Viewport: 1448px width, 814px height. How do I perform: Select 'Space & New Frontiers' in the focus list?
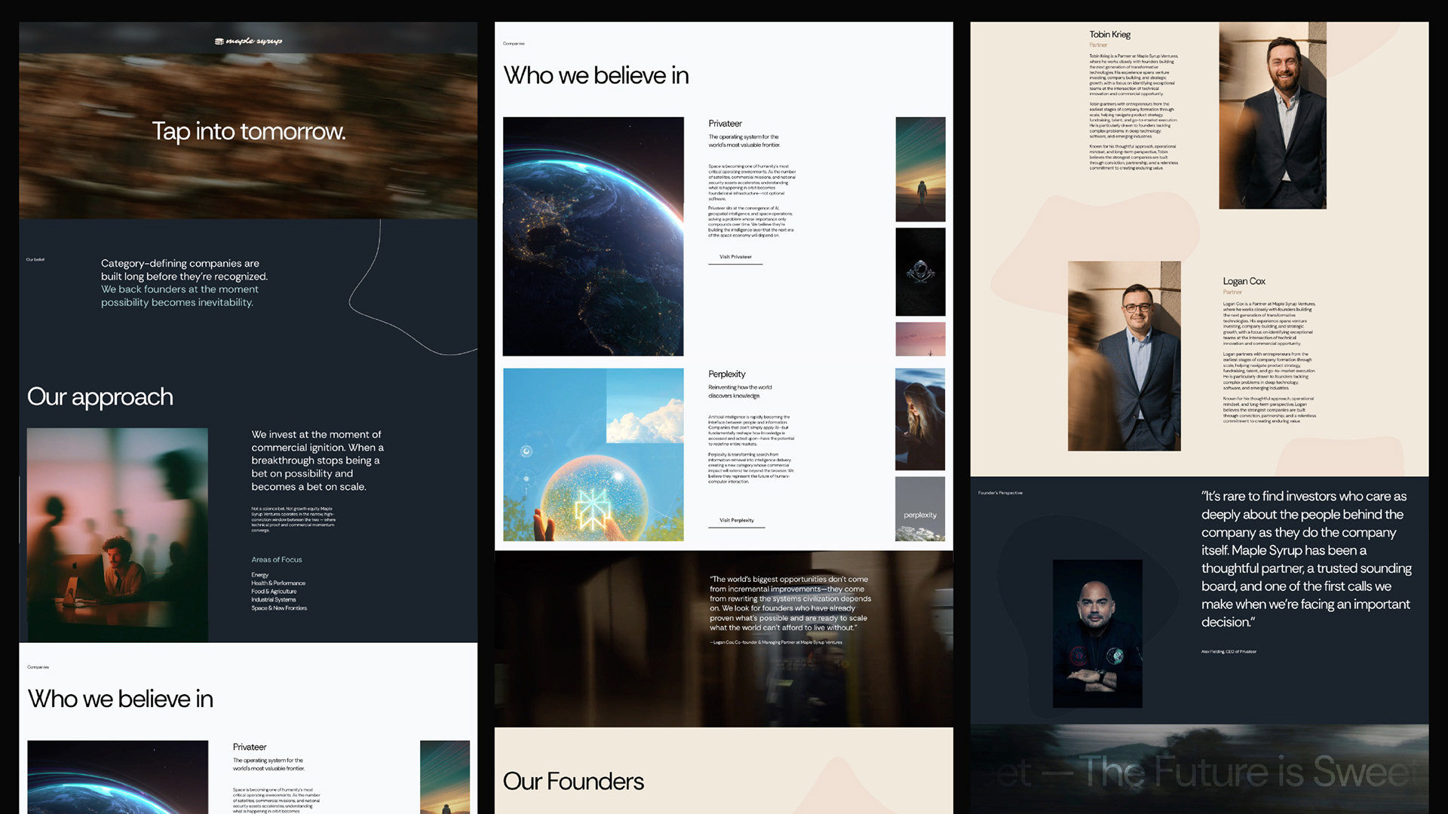click(279, 608)
